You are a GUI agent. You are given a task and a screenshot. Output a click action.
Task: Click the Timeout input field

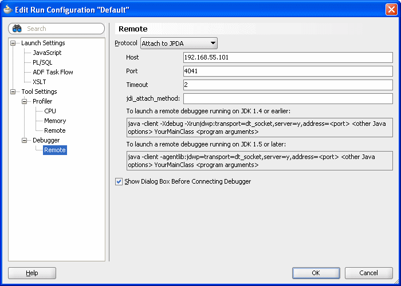click(288, 85)
